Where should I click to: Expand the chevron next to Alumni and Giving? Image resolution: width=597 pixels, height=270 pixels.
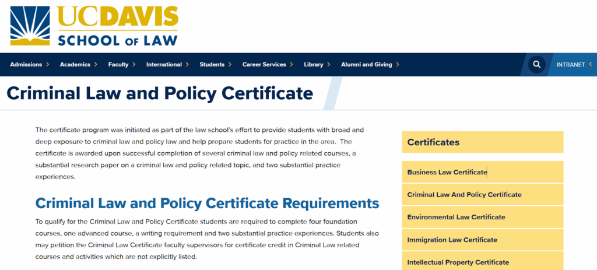coord(398,64)
